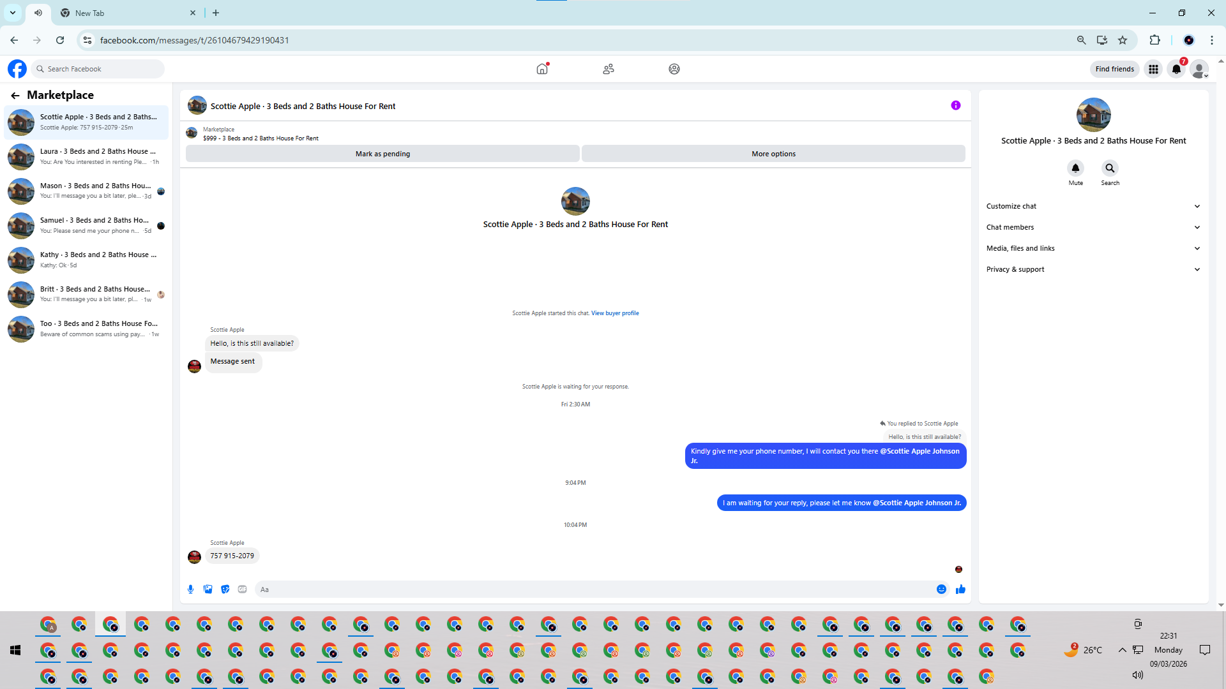Viewport: 1226px width, 689px height.
Task: Search in conversation using magnifier icon
Action: (x=1110, y=168)
